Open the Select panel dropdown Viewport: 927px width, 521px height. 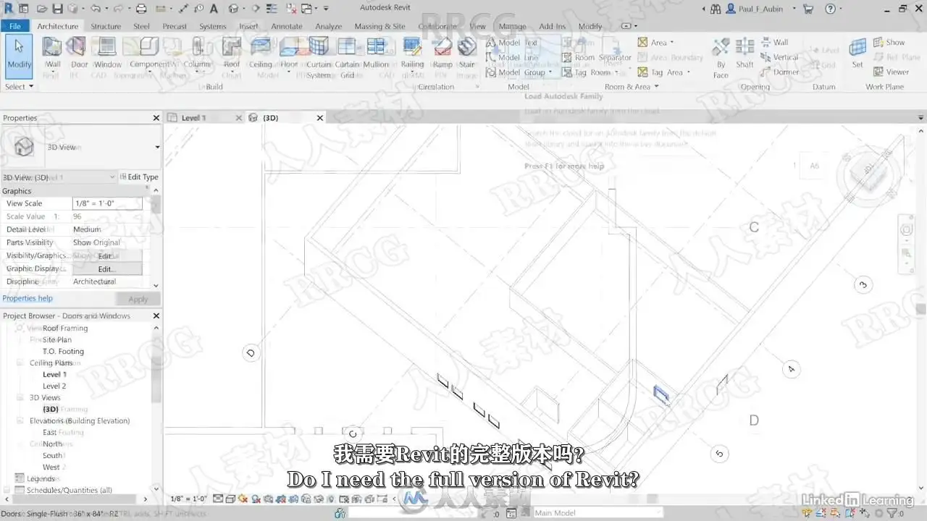(20, 87)
